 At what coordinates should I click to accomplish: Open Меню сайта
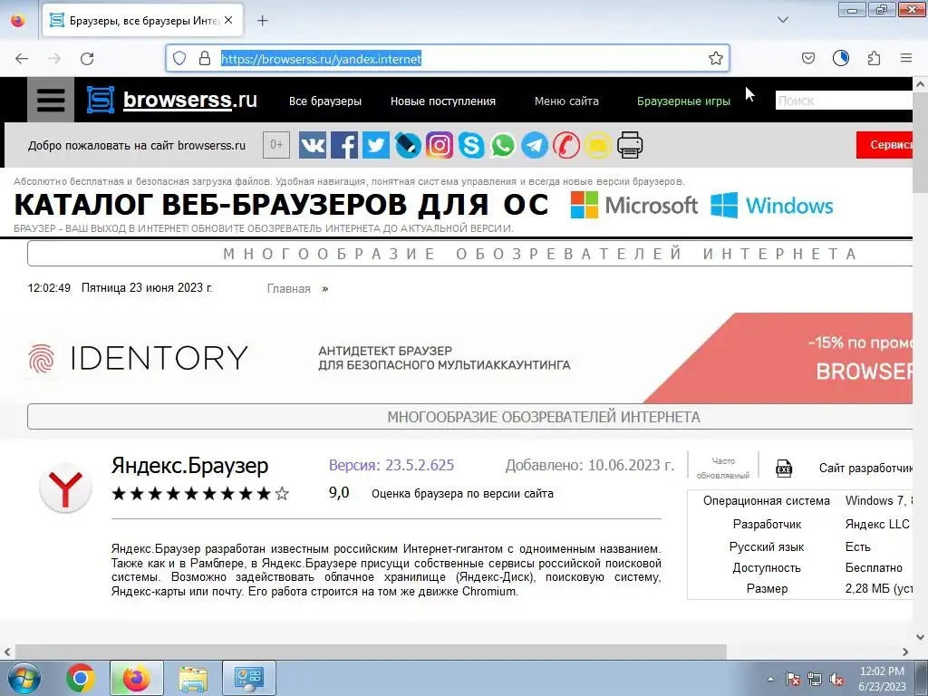pos(566,101)
